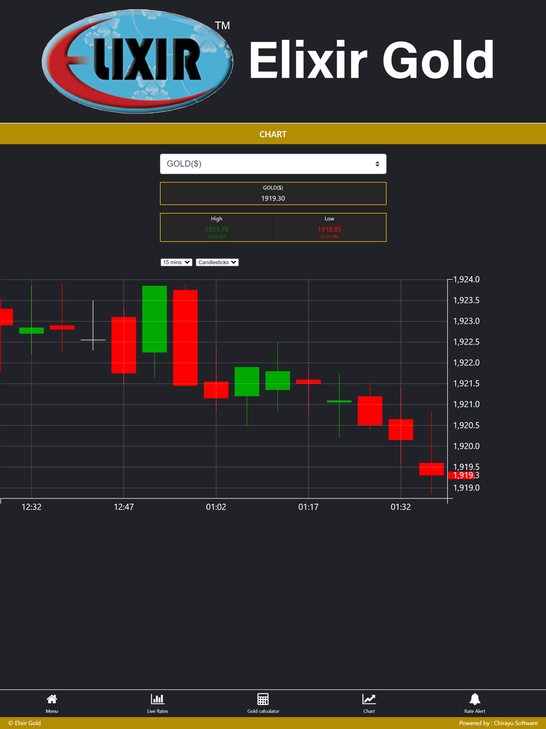Open the Candlesticks chart type dropdown
Image resolution: width=546 pixels, height=729 pixels.
click(x=217, y=262)
